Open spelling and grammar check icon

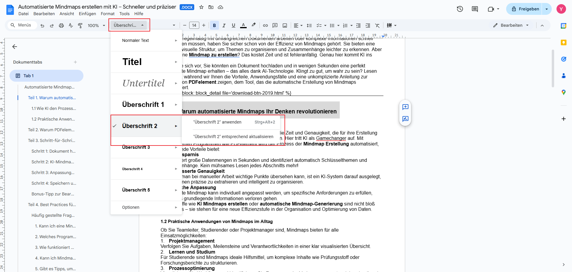coord(71,26)
